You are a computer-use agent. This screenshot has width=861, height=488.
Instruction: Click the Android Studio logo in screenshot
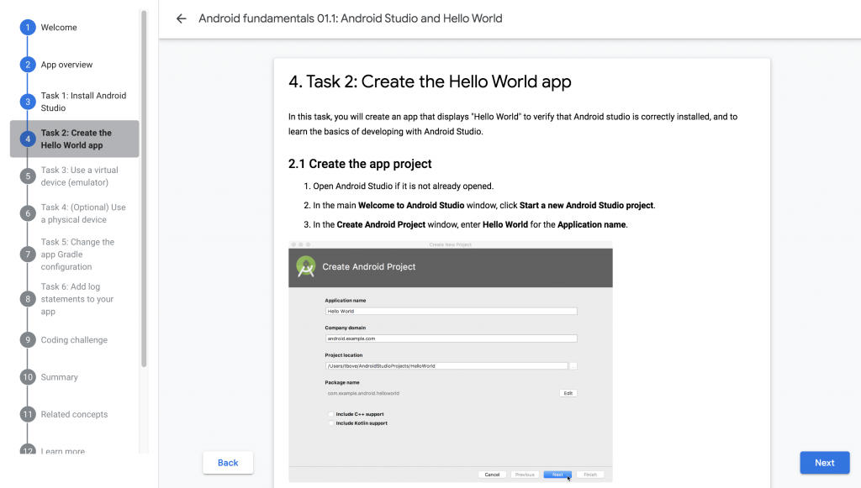tap(306, 267)
